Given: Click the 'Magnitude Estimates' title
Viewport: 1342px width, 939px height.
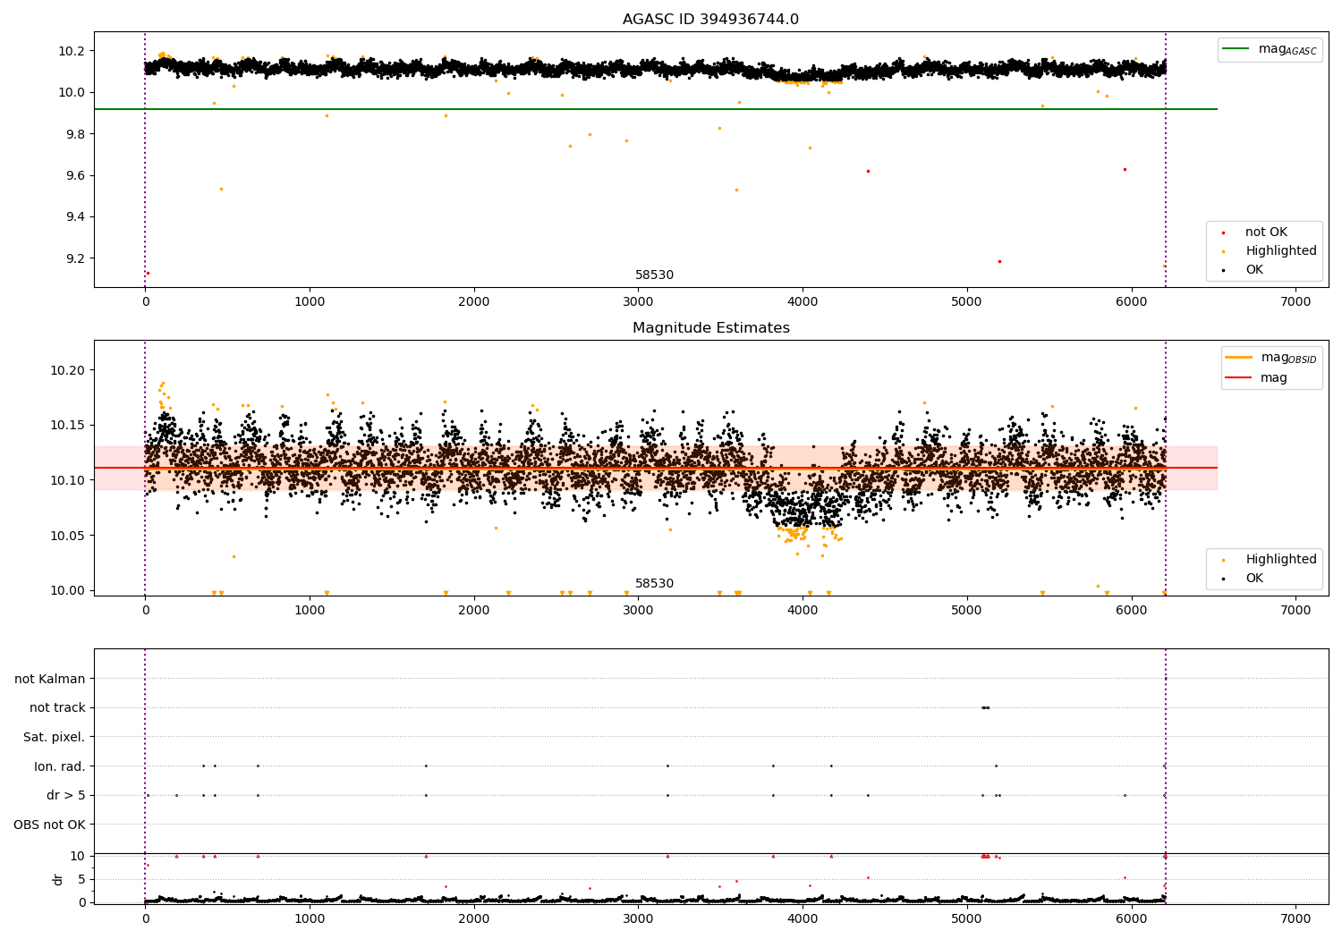Looking at the screenshot, I should [x=711, y=328].
